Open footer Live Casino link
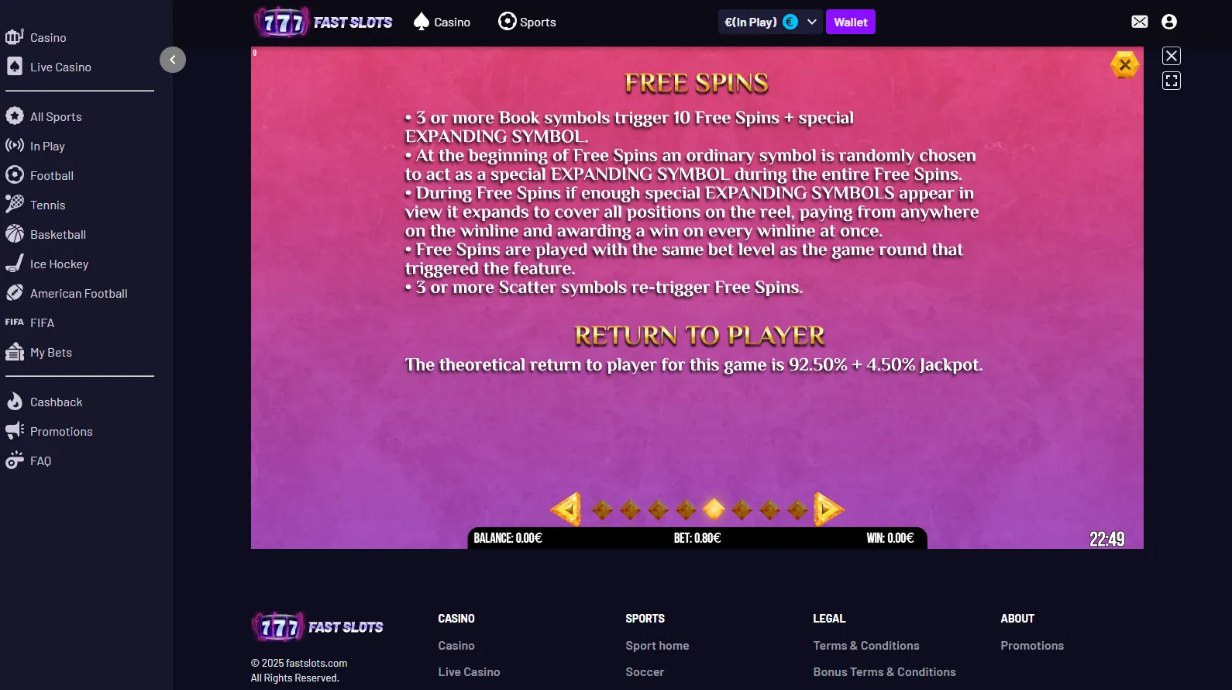The width and height of the screenshot is (1232, 690). [469, 672]
